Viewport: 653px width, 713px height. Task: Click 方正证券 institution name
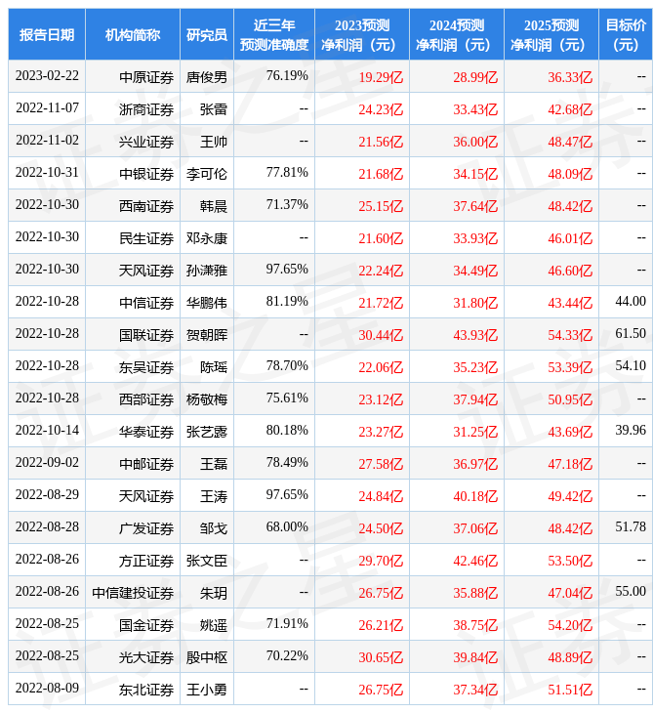[146, 562]
